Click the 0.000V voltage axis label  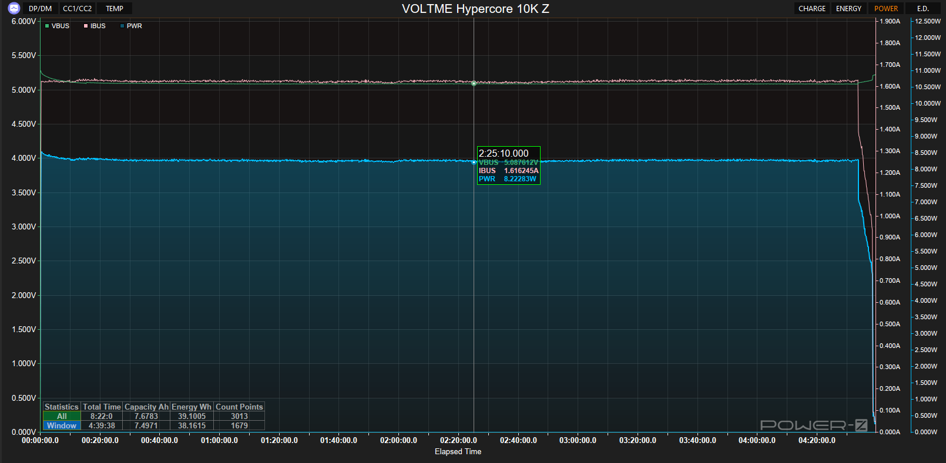tap(24, 432)
